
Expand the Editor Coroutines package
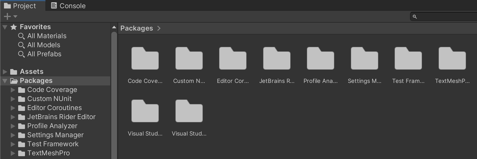(x=13, y=108)
